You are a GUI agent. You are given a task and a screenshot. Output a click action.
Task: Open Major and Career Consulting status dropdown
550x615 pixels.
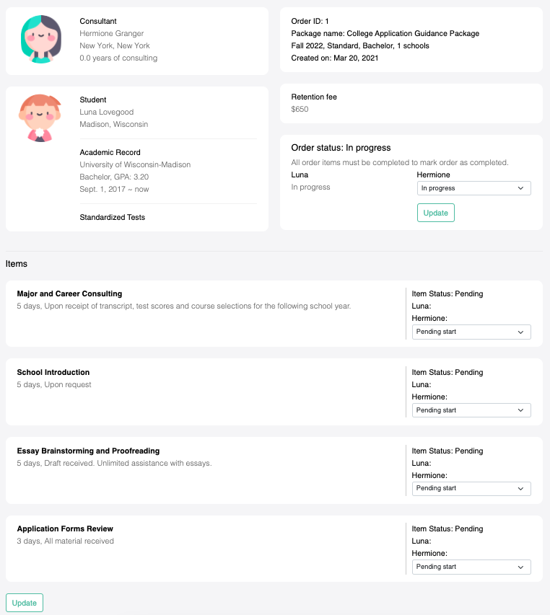471,332
